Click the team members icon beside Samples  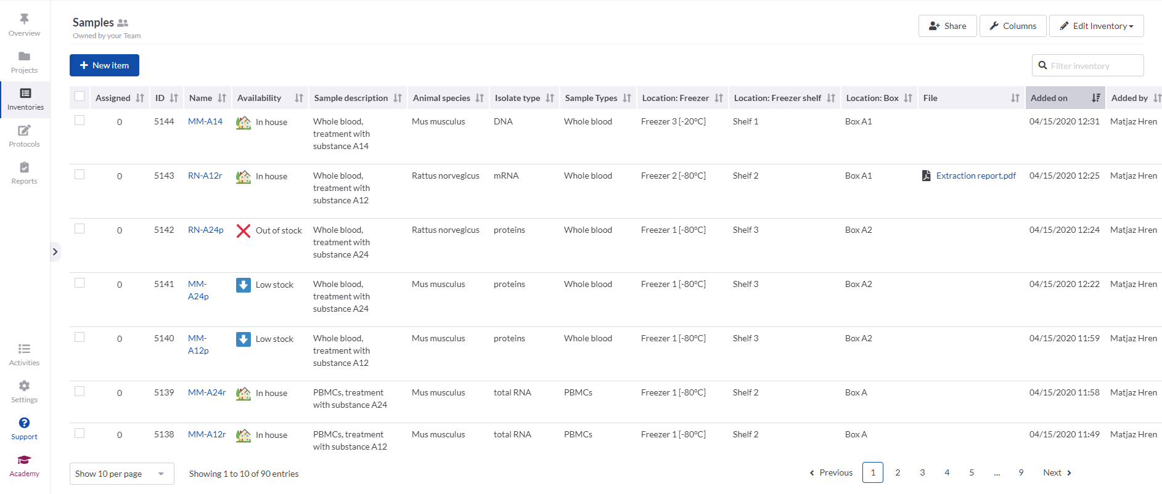[x=123, y=23]
